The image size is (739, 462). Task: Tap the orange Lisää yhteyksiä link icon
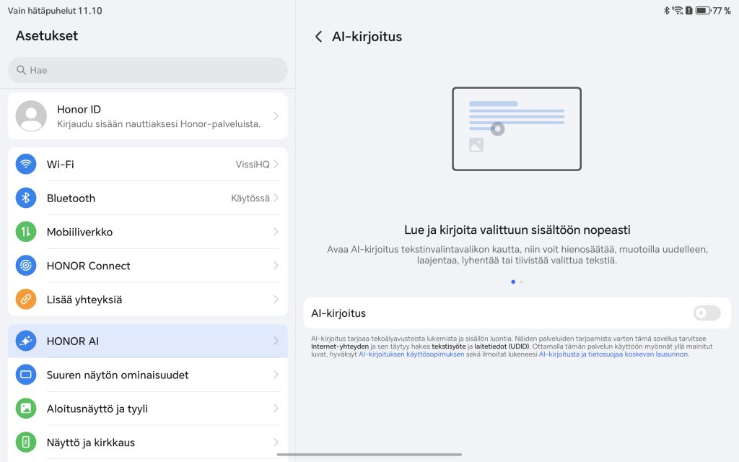tap(26, 300)
